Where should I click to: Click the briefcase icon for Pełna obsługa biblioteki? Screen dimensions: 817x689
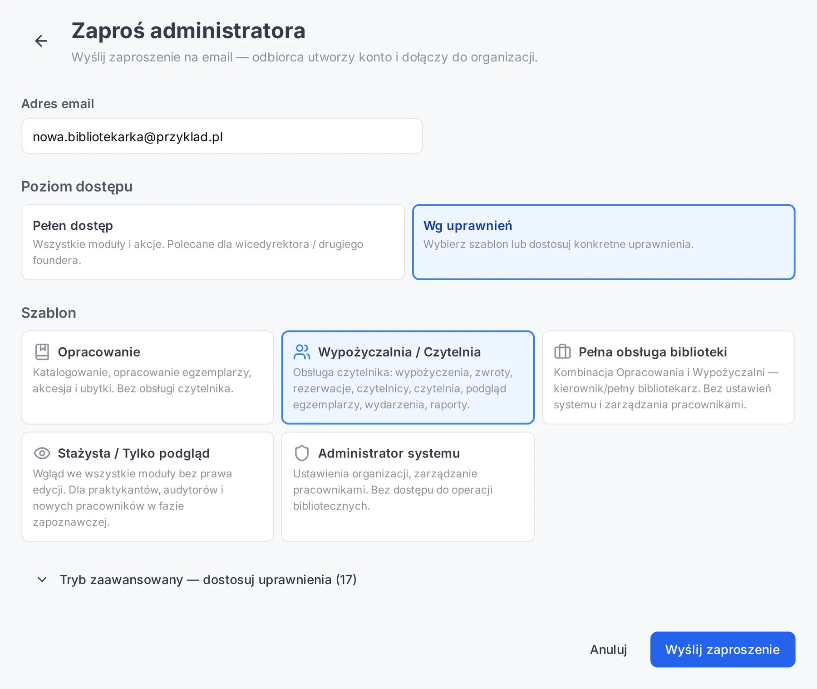pyautogui.click(x=562, y=352)
